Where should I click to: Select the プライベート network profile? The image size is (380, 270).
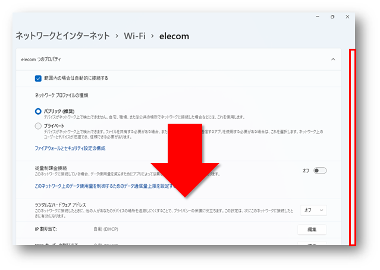38,126
